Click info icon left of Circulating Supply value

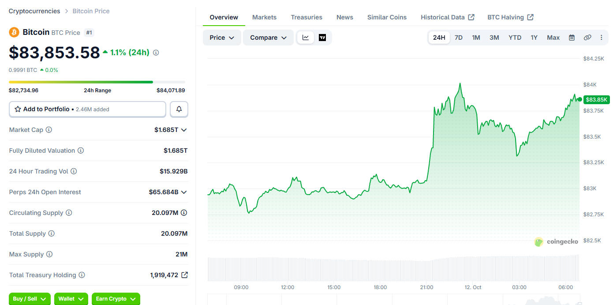[69, 213]
